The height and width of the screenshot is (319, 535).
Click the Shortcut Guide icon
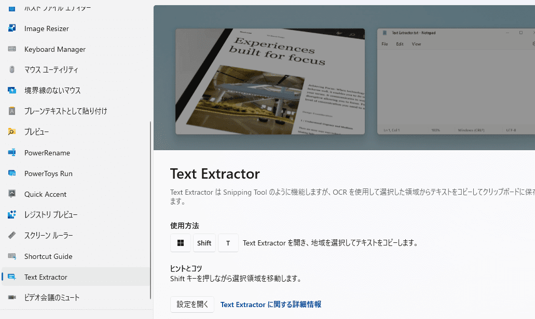pyautogui.click(x=12, y=256)
